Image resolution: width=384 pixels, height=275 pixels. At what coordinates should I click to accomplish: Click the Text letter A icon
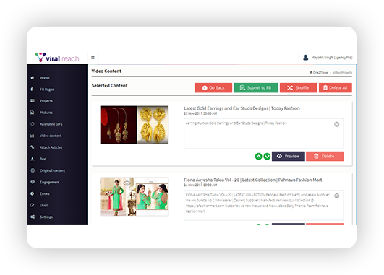[33, 159]
